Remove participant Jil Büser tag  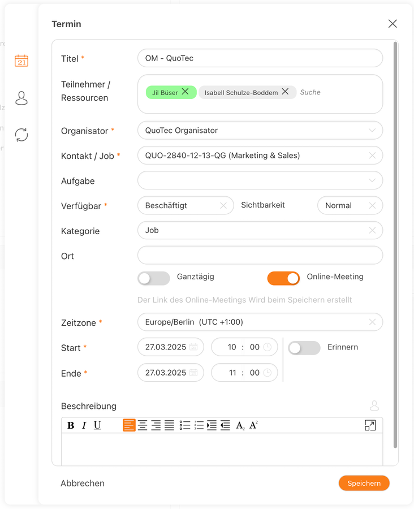185,92
